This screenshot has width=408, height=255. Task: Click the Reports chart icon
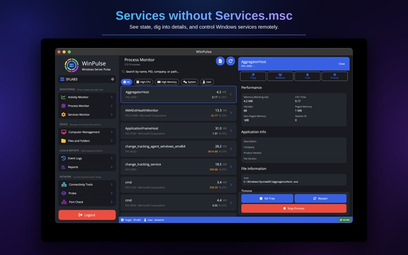pyautogui.click(x=63, y=167)
